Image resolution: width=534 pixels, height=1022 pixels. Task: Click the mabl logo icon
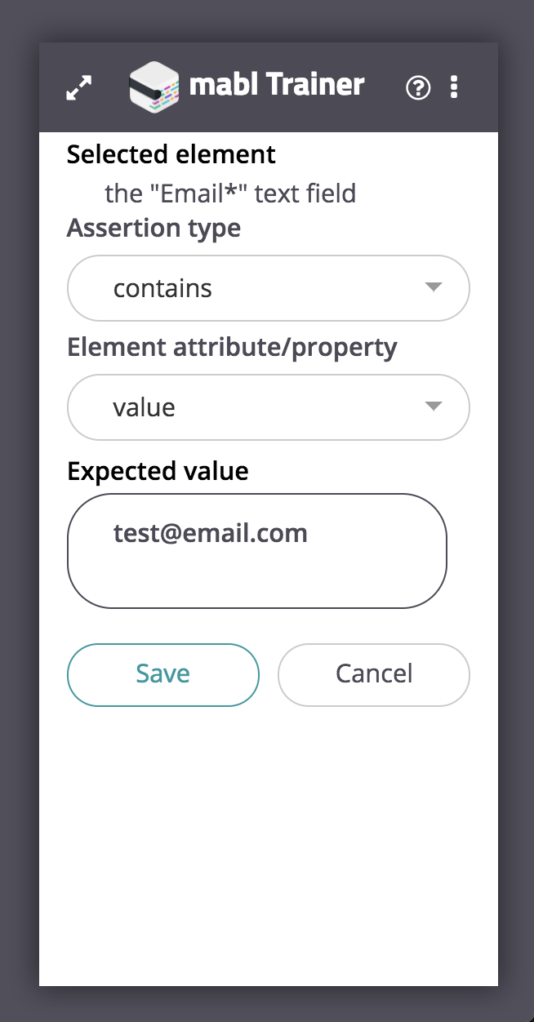pos(154,87)
